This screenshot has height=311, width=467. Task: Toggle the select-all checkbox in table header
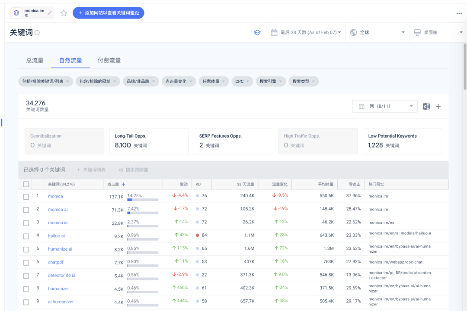[x=26, y=184]
